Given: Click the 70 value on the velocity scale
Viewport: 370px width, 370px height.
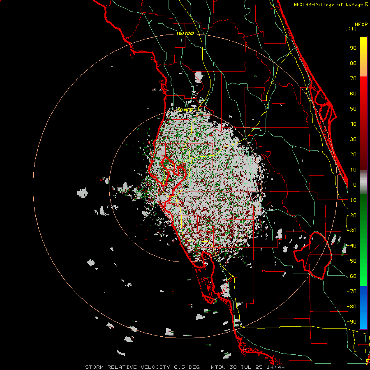Looking at the screenshot, I should click(353, 79).
